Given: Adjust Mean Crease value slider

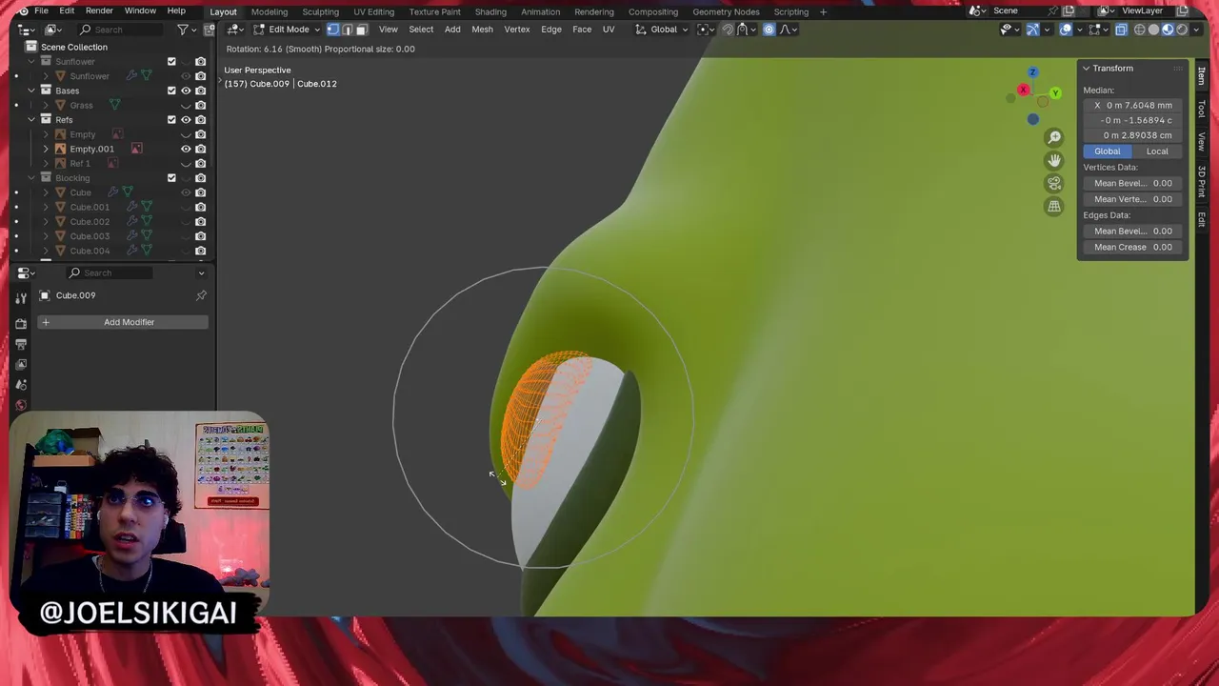Looking at the screenshot, I should click(1133, 247).
